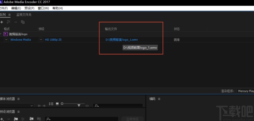Select the 媒体浏览器 panel tab
Viewport: 254px width, 121px height.
pos(7,99)
